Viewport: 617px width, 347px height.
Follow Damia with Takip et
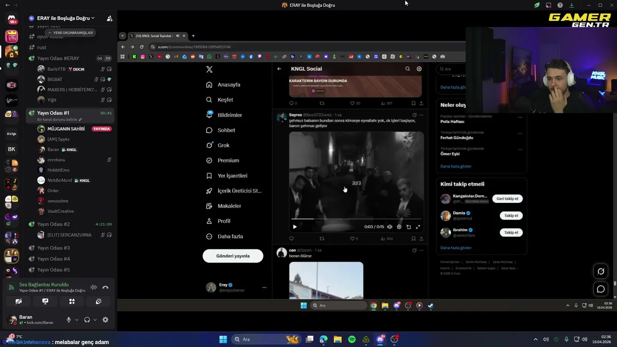tap(511, 215)
